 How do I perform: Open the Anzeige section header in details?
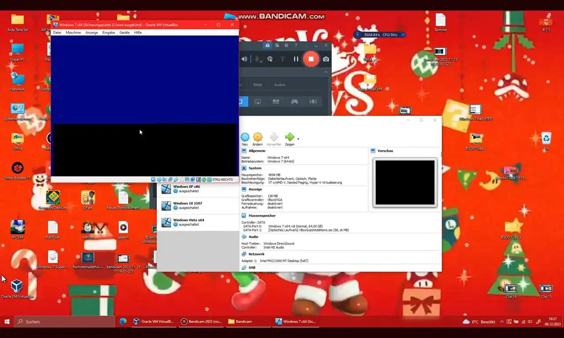click(255, 189)
